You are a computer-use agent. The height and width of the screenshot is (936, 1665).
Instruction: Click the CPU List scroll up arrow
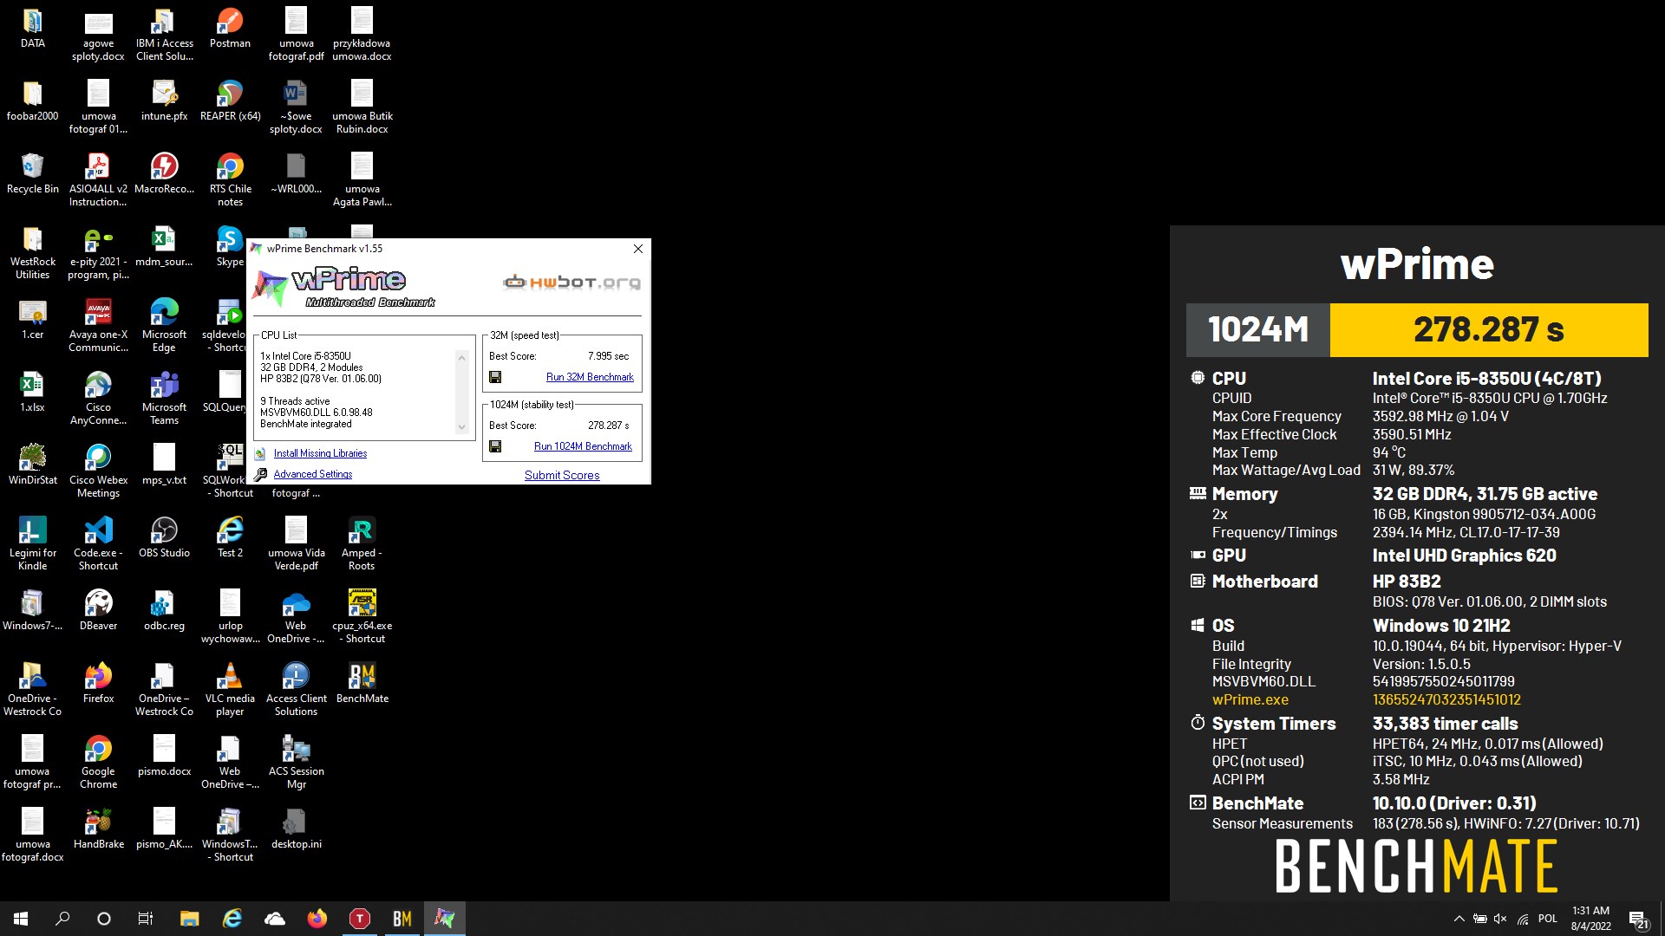click(461, 357)
